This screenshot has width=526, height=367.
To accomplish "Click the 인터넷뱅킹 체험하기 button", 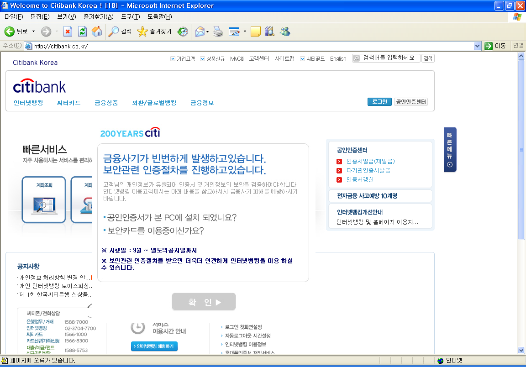I will tap(154, 346).
